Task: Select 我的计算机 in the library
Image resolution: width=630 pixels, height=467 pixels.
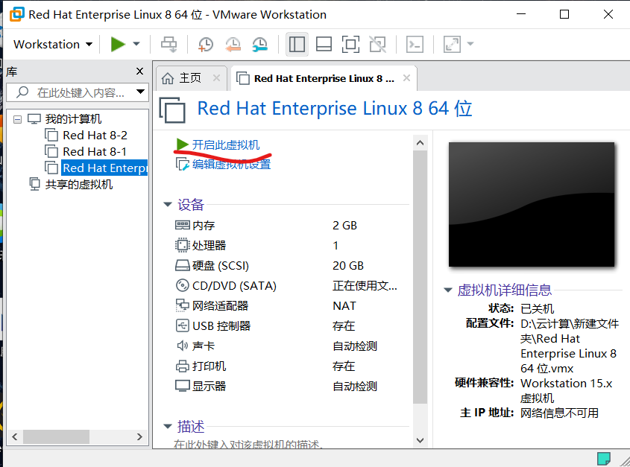Action: click(73, 119)
